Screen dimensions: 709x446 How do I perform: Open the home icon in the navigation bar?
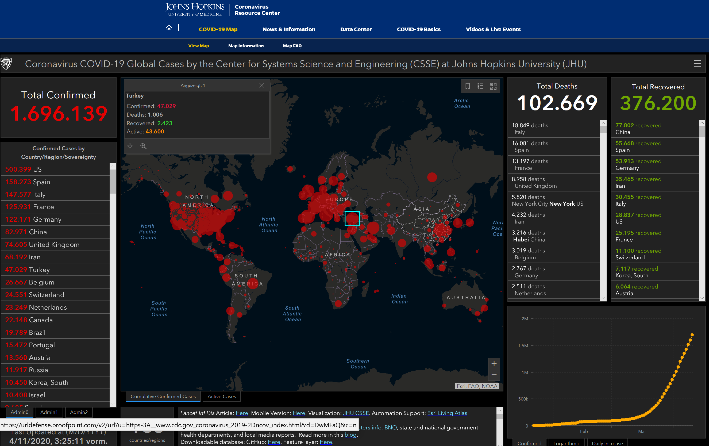tap(169, 28)
